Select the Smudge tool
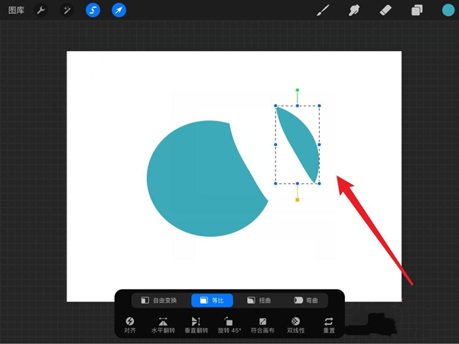The height and width of the screenshot is (344, 459). (354, 11)
